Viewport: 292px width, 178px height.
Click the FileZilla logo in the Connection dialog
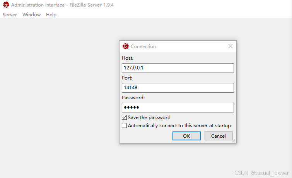126,46
